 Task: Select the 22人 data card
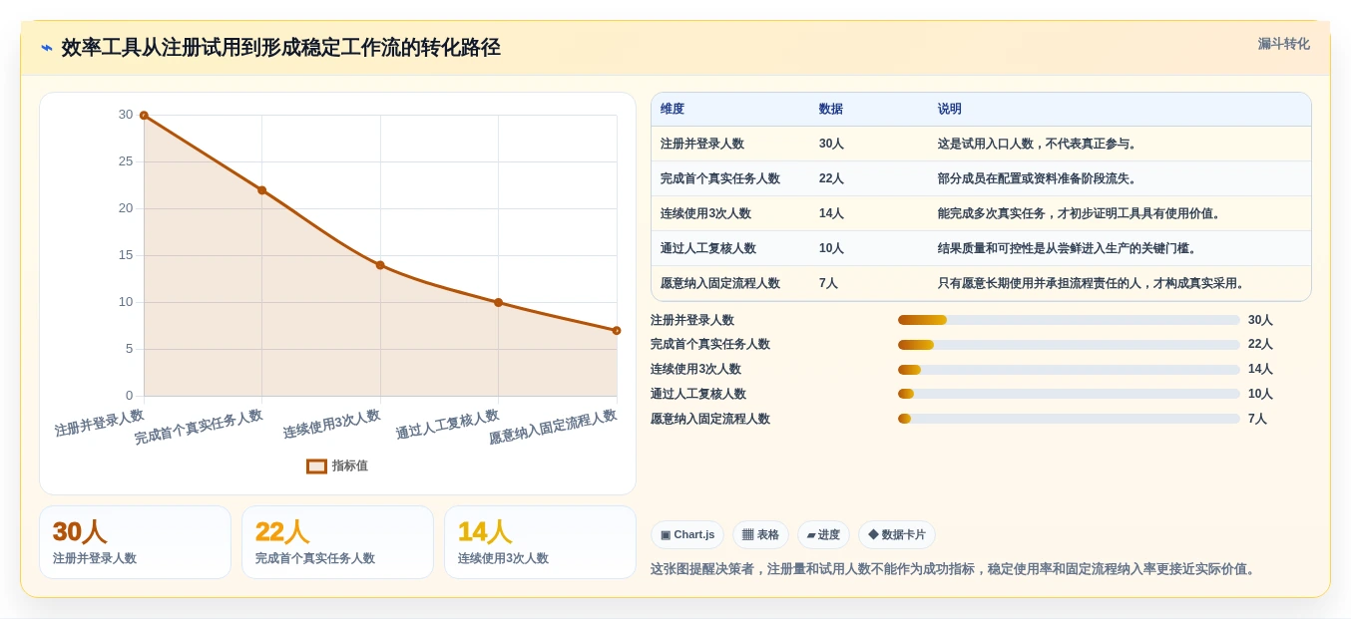point(337,542)
